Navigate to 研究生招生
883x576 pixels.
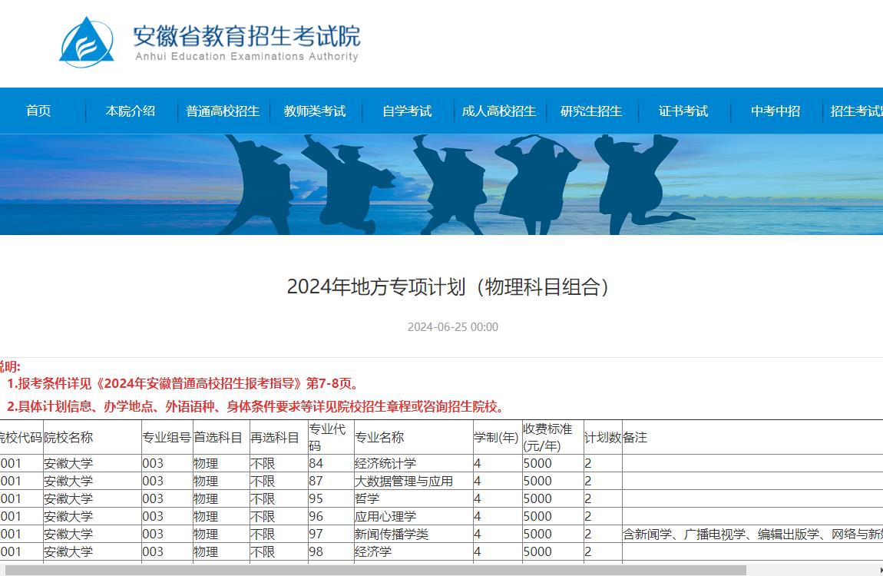[590, 110]
